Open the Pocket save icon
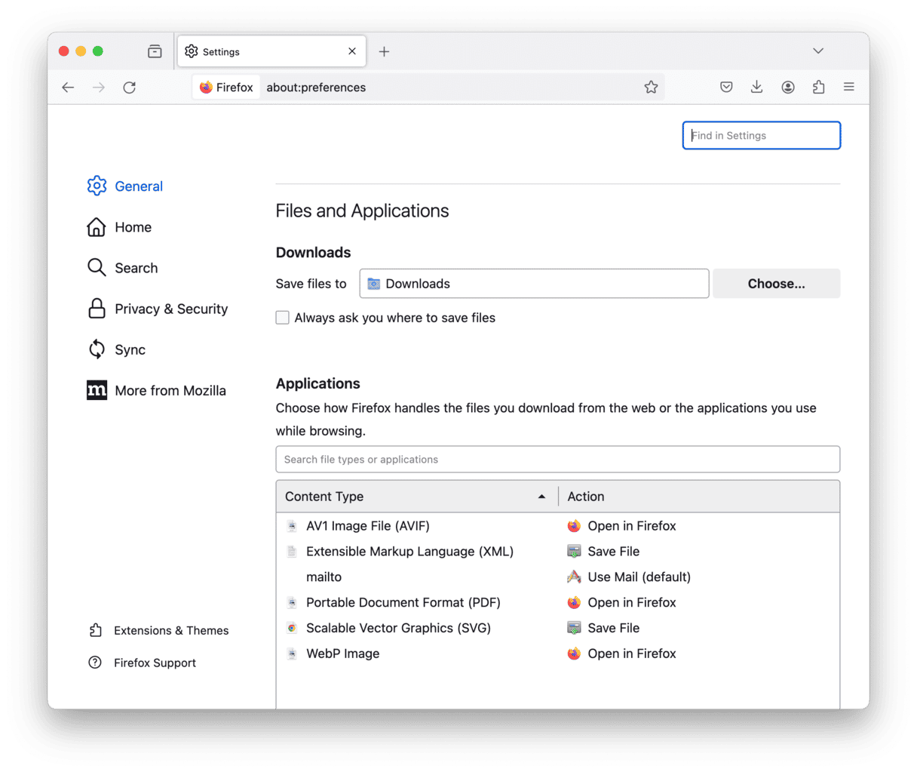This screenshot has height=772, width=917. tap(726, 88)
